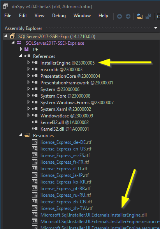Click the Open file toolbar icon
Image resolution: width=160 pixels, height=229 pixels.
pos(140,16)
